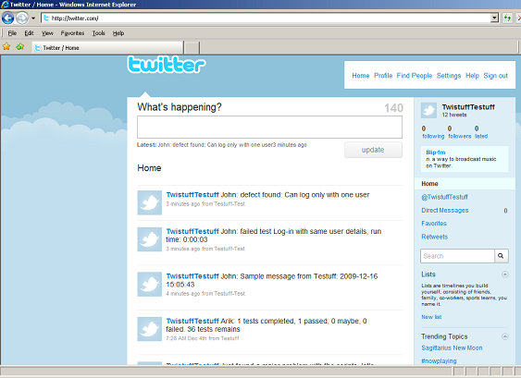This screenshot has width=521, height=378.
Task: Open TwistuffTestuff name on 'Sample message' tweet
Action: click(x=192, y=276)
